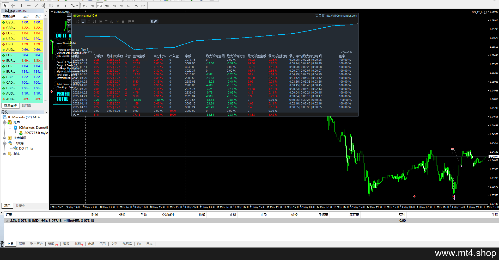The width and height of the screenshot is (499, 260).
Task: Close the Market Watch panel
Action: (x=46, y=11)
